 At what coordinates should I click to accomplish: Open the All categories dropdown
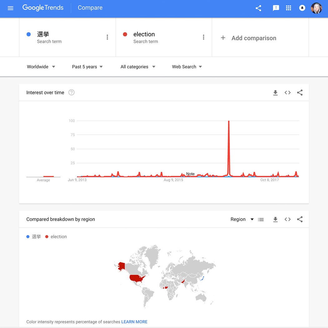coord(138,67)
